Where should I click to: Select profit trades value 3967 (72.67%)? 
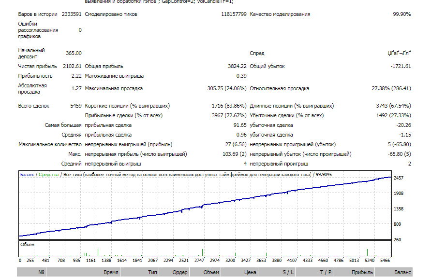coord(229,115)
